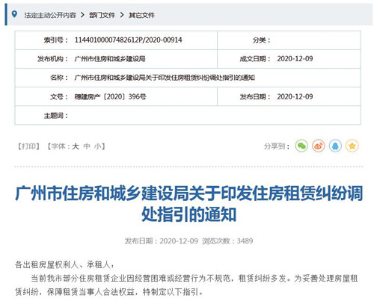Set font size to 中
Image resolution: width=374 pixels, height=301 pixels.
coord(87,146)
